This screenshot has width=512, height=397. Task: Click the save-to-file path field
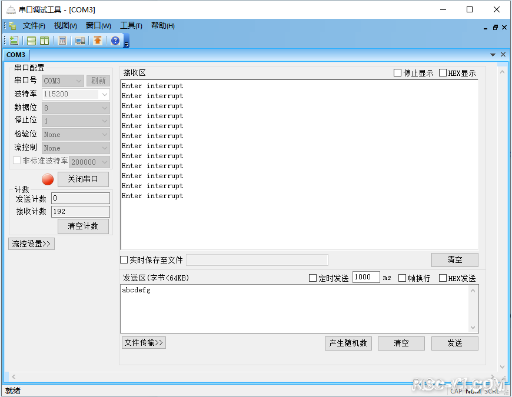[x=257, y=260]
